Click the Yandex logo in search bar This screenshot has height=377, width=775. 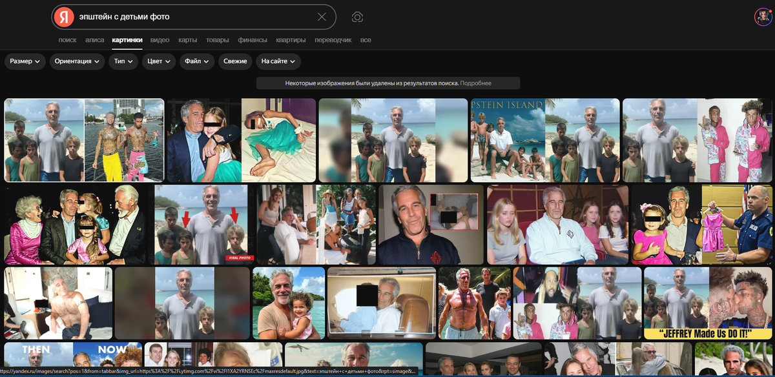(63, 17)
